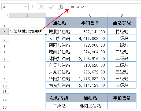Click the fill handle of cell A2
141x111 pixels.
[x=46, y=35]
